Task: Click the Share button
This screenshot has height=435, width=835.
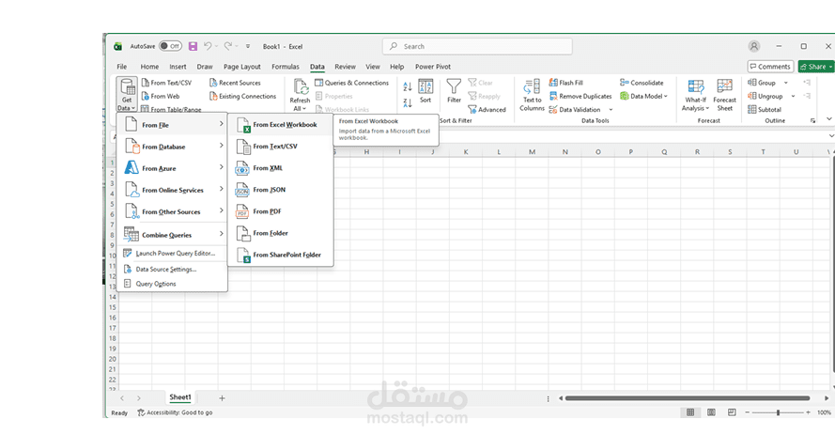Action: point(816,67)
